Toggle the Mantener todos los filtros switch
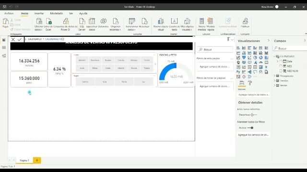 (x=250, y=128)
